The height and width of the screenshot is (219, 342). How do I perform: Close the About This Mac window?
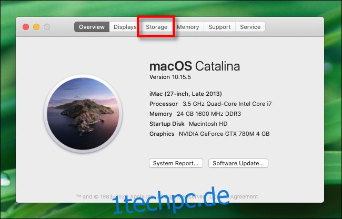click(26, 27)
